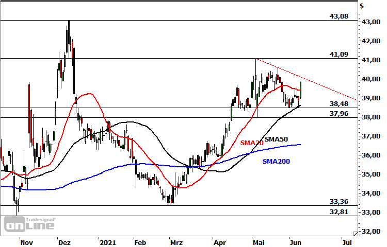387x247 pixels.
Task: Click the Jul month on time axis
Action: tap(347, 241)
